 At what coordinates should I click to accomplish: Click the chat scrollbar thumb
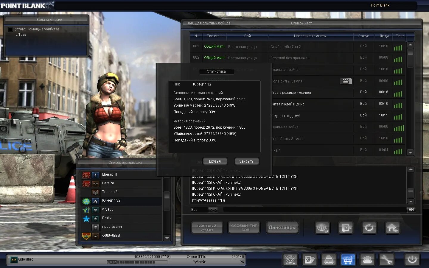pyautogui.click(x=411, y=192)
